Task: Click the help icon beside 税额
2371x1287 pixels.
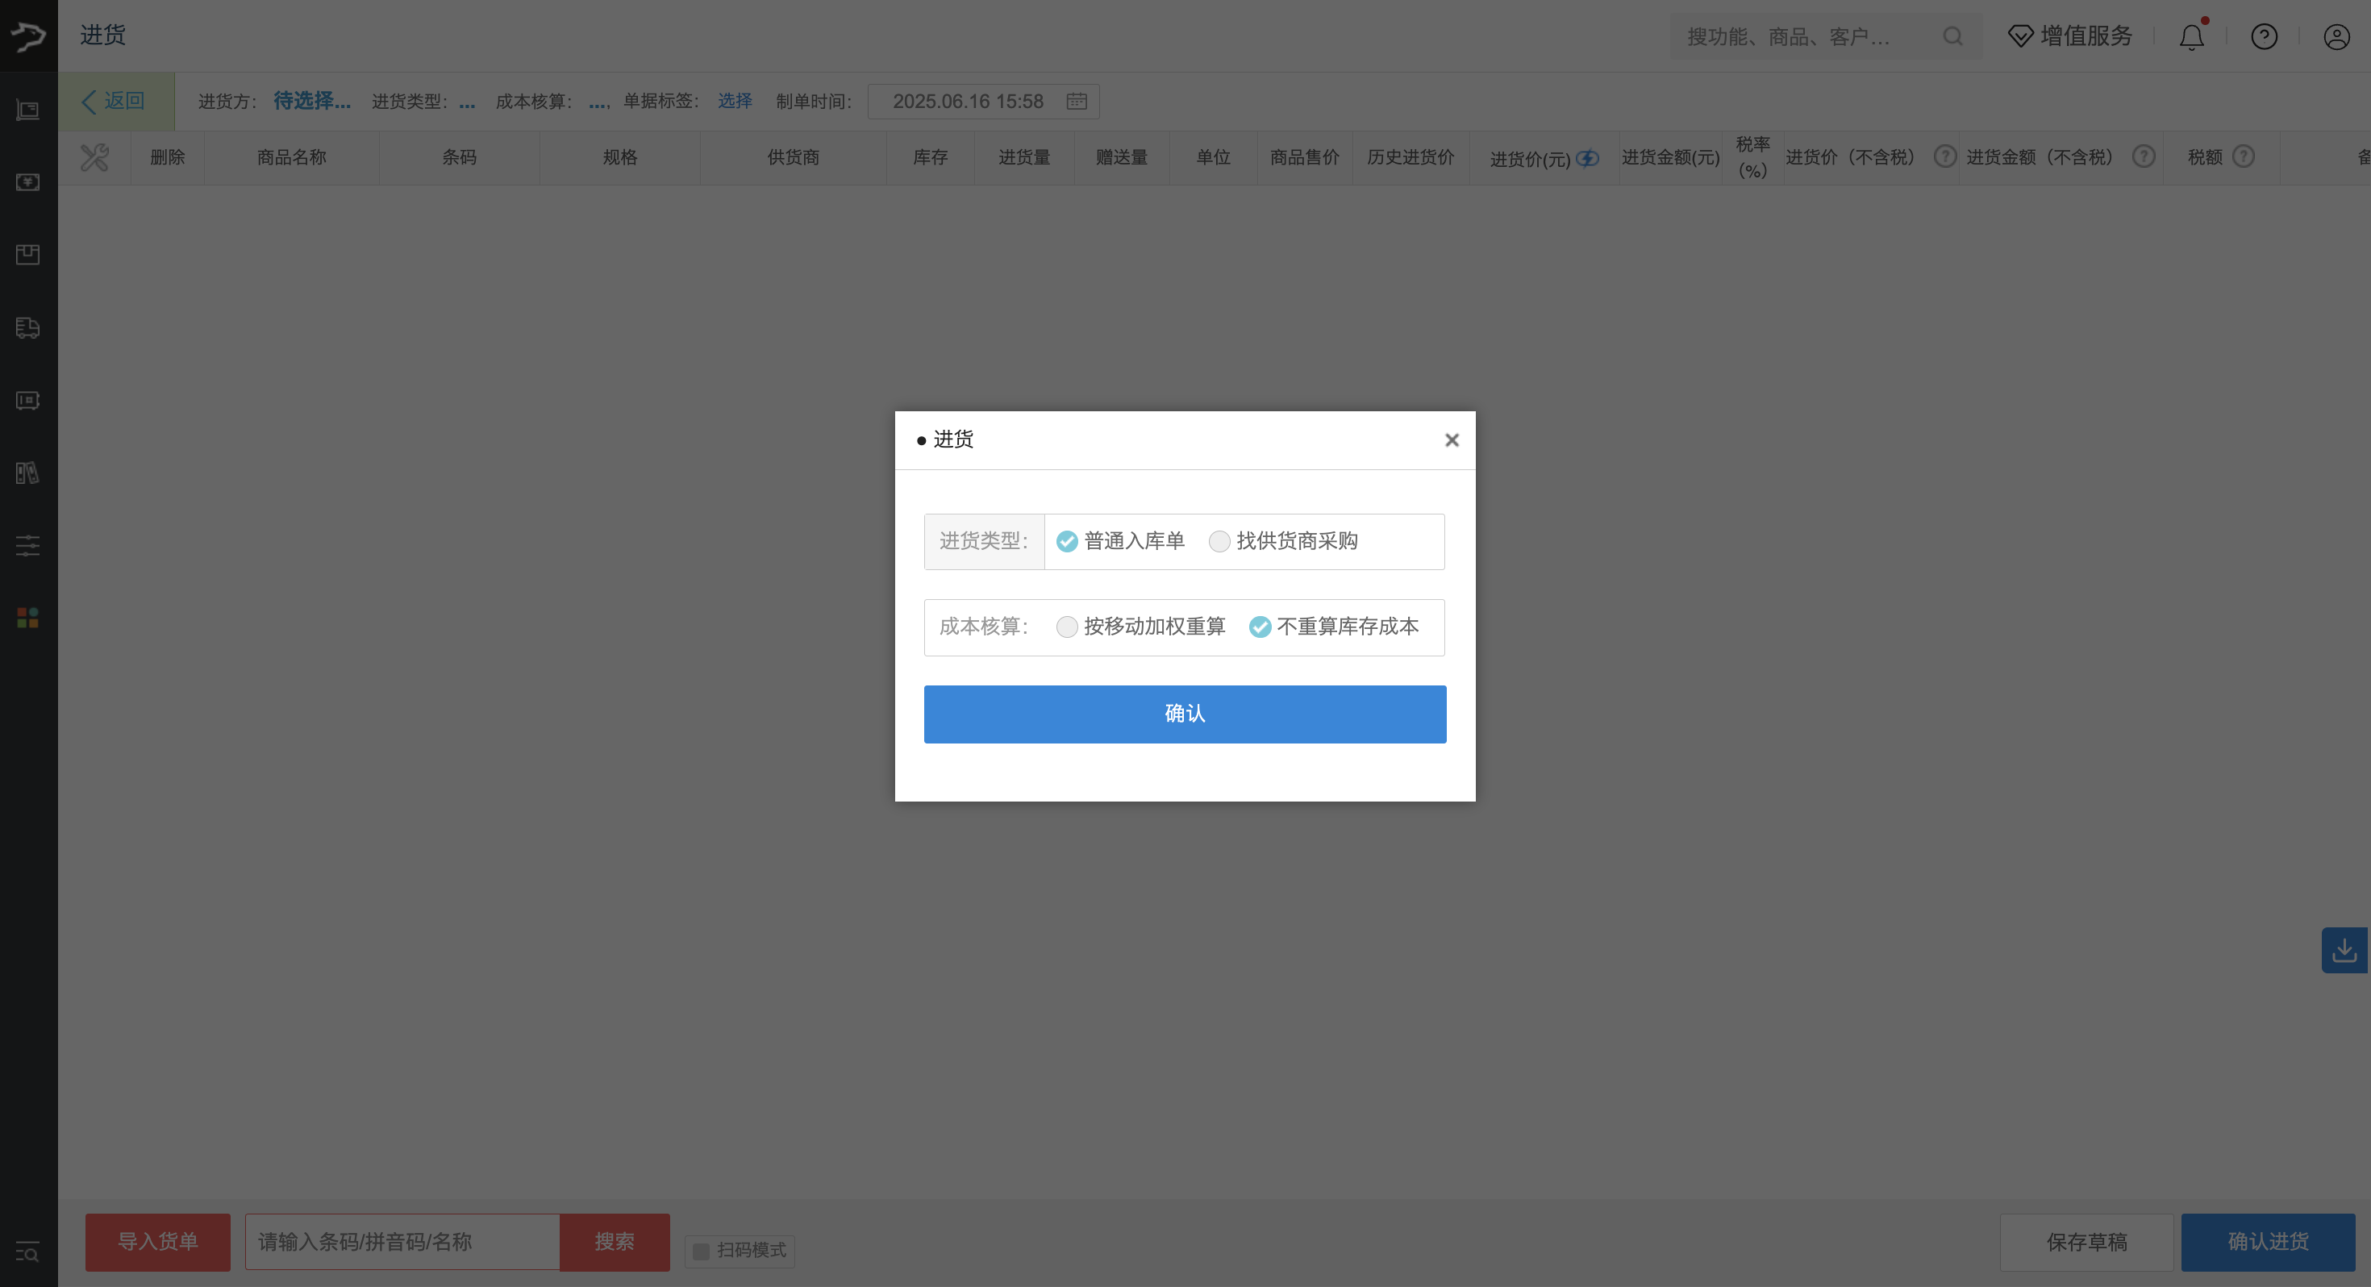Action: tap(2244, 156)
